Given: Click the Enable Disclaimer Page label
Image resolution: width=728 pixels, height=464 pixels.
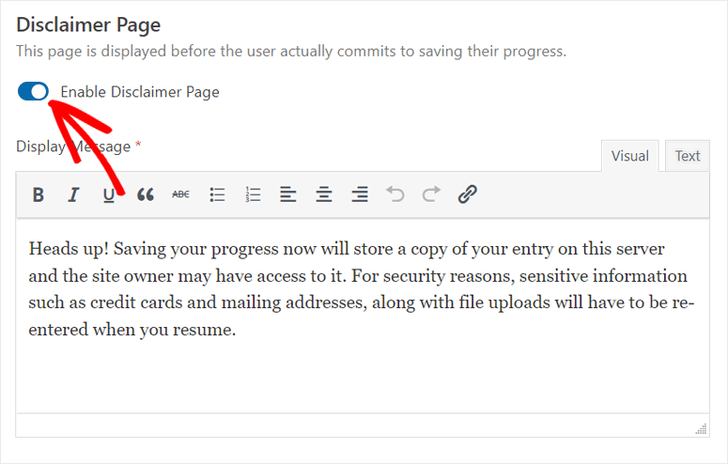Looking at the screenshot, I should coord(139,92).
